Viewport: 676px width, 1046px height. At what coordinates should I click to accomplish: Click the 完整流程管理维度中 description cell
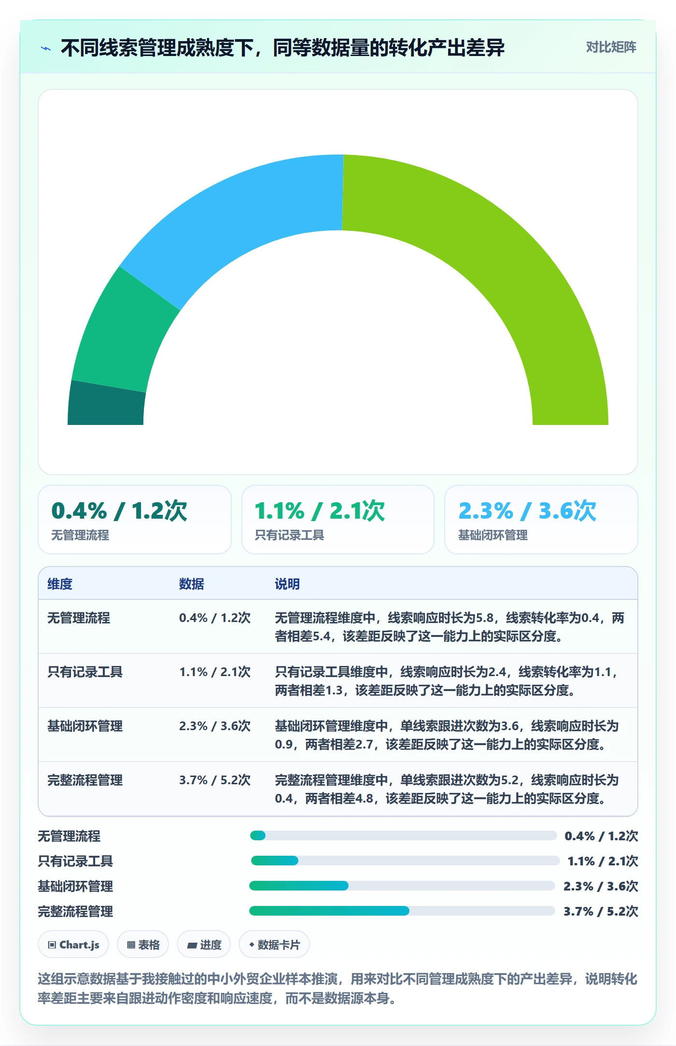[447, 789]
